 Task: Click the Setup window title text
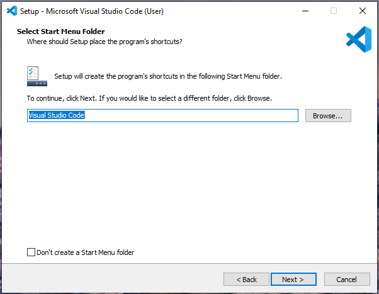pos(94,11)
